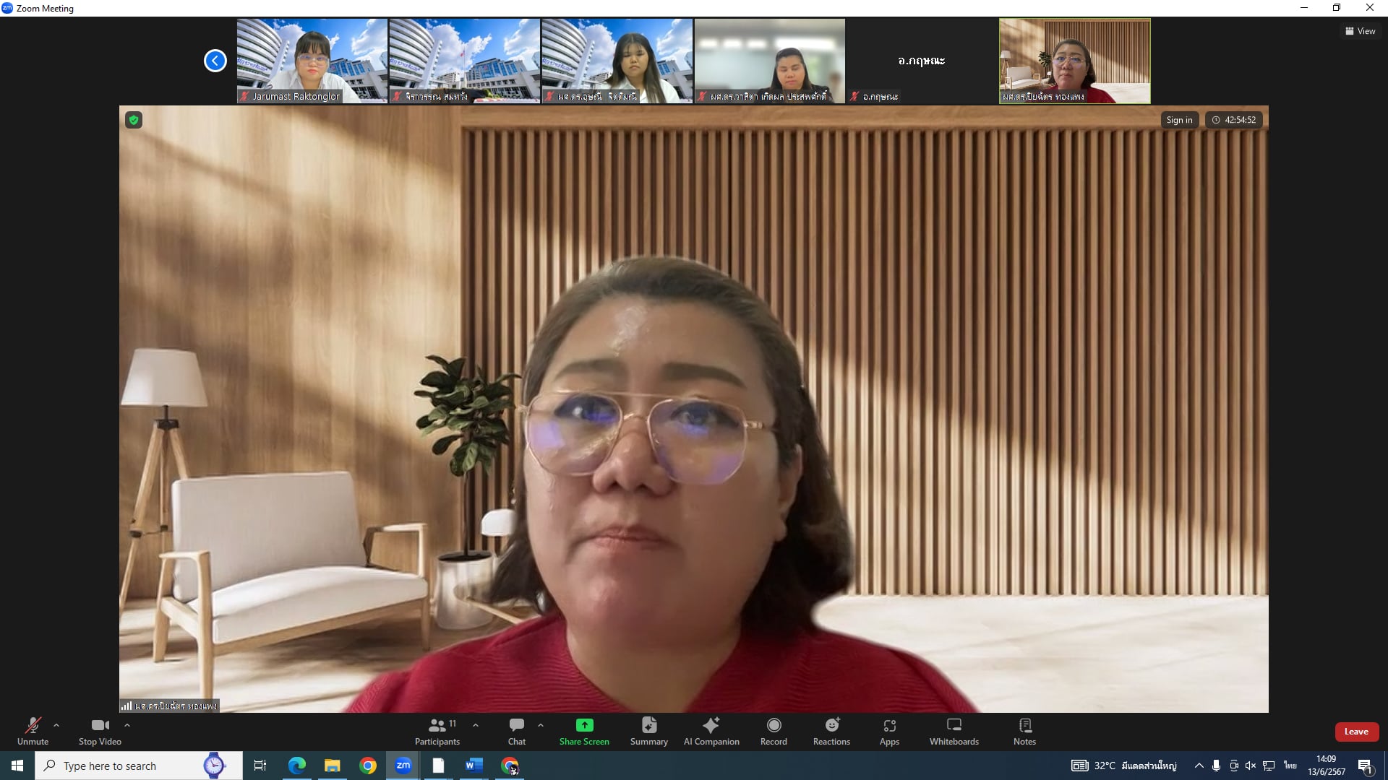Expand video options arrow beside Stop Video
This screenshot has width=1388, height=780.
coord(127,725)
